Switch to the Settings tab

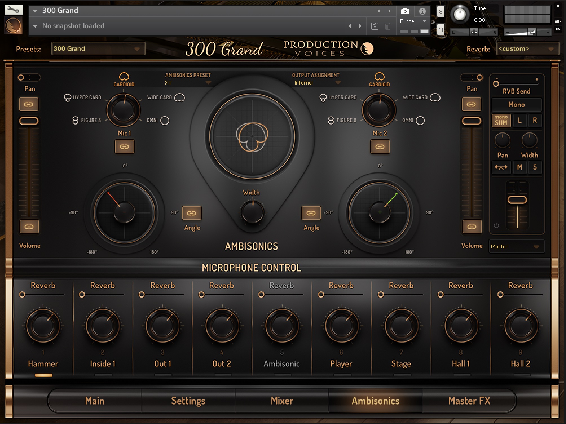(188, 401)
